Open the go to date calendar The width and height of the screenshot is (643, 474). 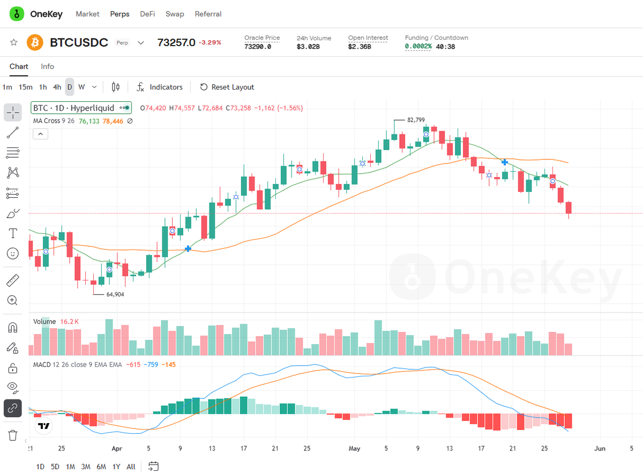point(154,466)
